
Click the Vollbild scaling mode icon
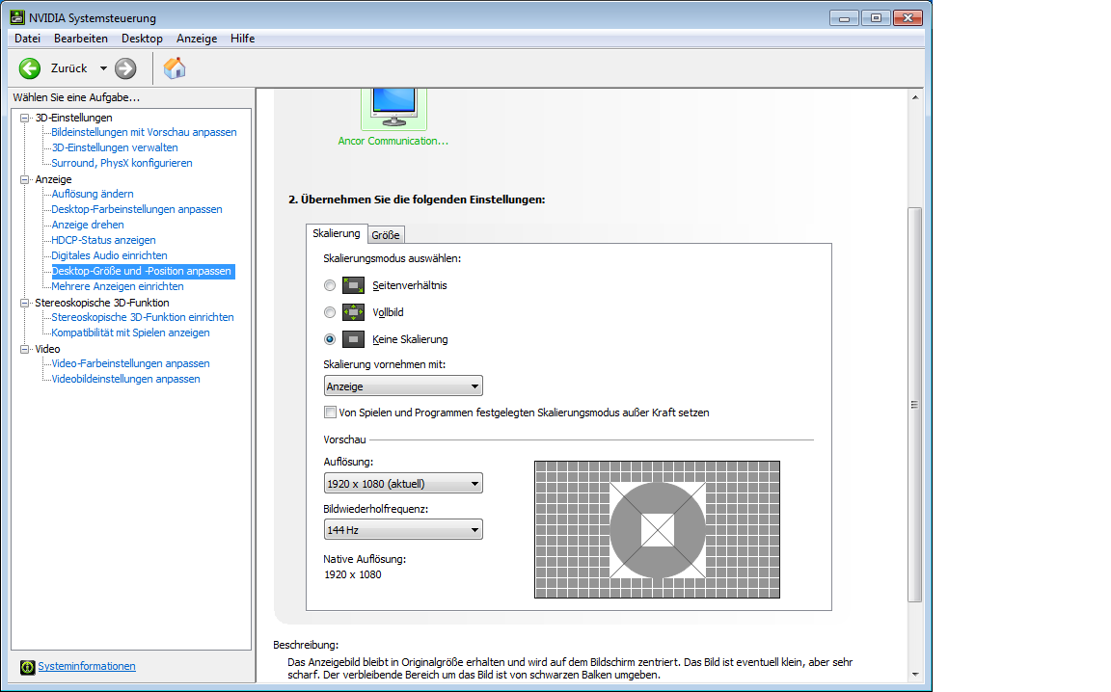pos(353,312)
